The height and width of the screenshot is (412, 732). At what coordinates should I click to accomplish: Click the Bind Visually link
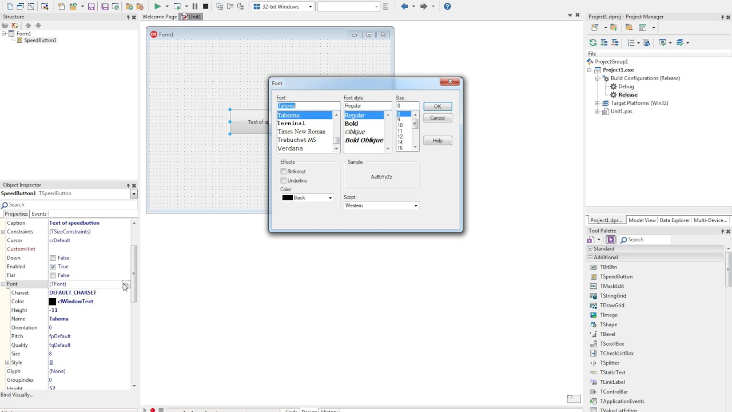click(x=17, y=395)
